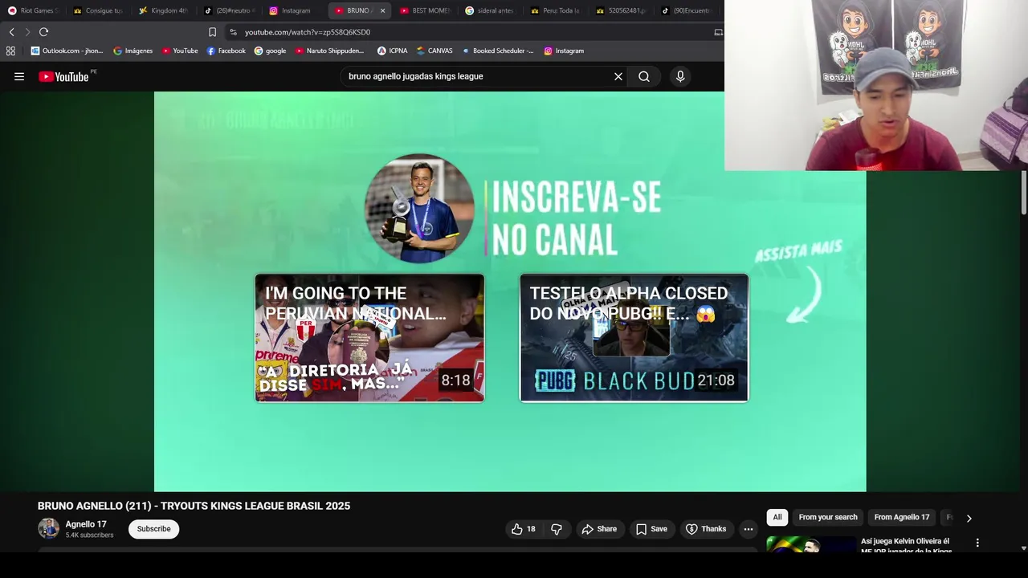Open the Naruto Shippuden bookmark
The width and height of the screenshot is (1028, 578).
pos(329,51)
